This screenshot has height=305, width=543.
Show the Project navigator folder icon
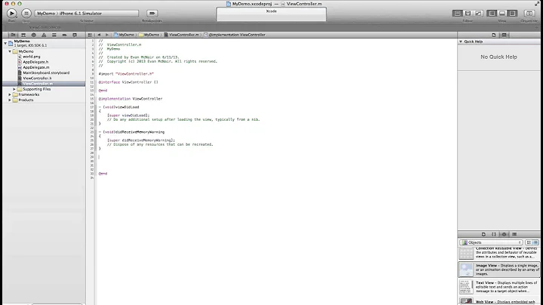(x=13, y=35)
